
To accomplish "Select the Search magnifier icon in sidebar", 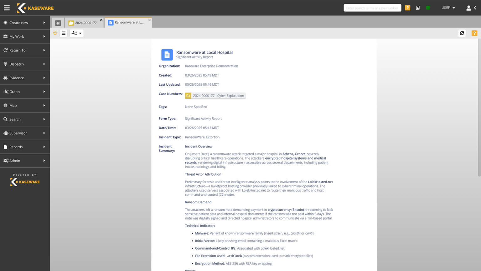I will 5,119.
